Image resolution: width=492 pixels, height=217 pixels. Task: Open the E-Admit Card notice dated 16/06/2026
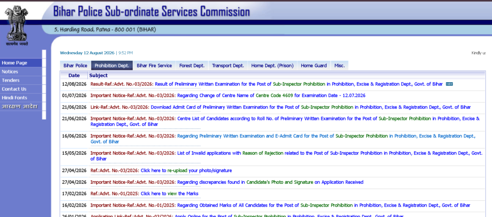pyautogui.click(x=283, y=139)
